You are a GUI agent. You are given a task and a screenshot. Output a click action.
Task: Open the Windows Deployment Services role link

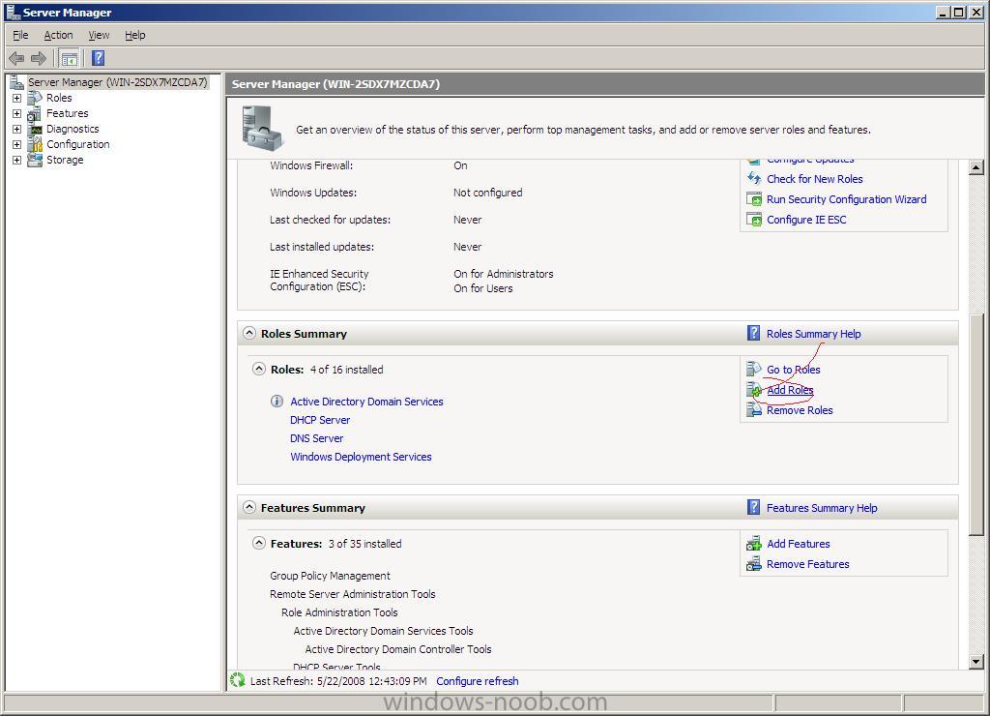362,457
